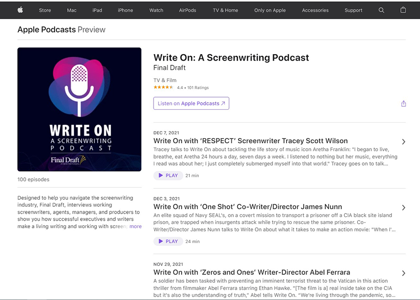Play the Tracey Scott Wilson episode
420x300 pixels.
pos(168,175)
